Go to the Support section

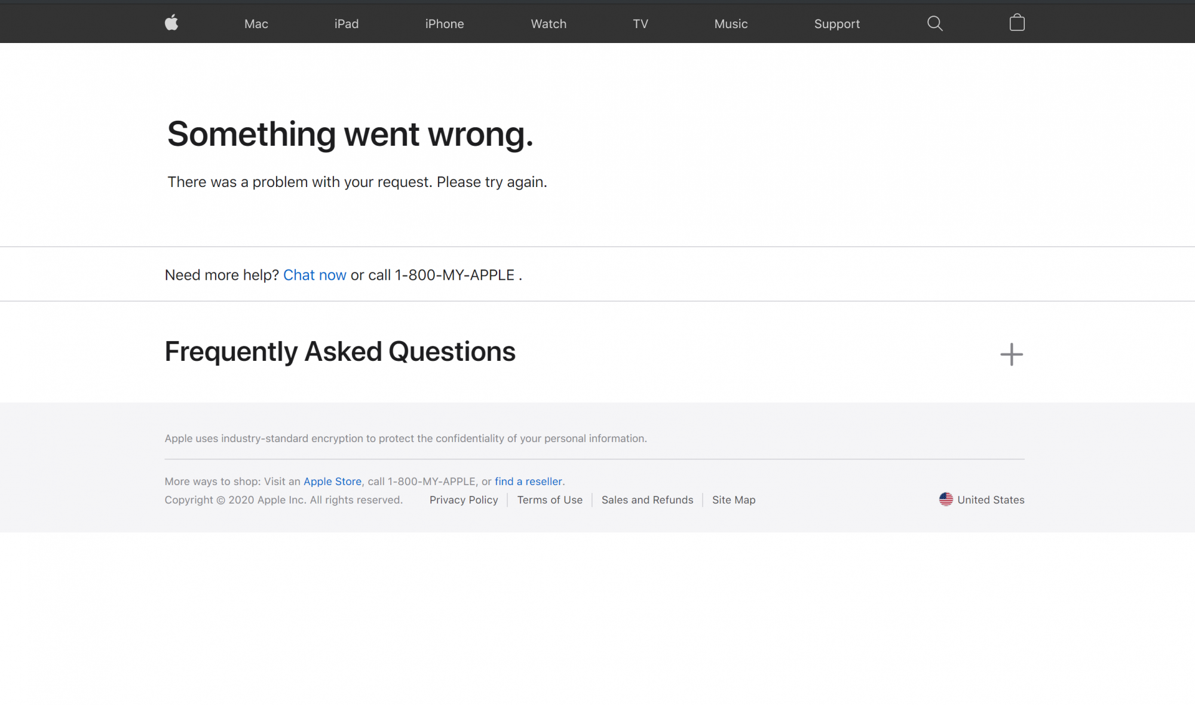(x=836, y=24)
